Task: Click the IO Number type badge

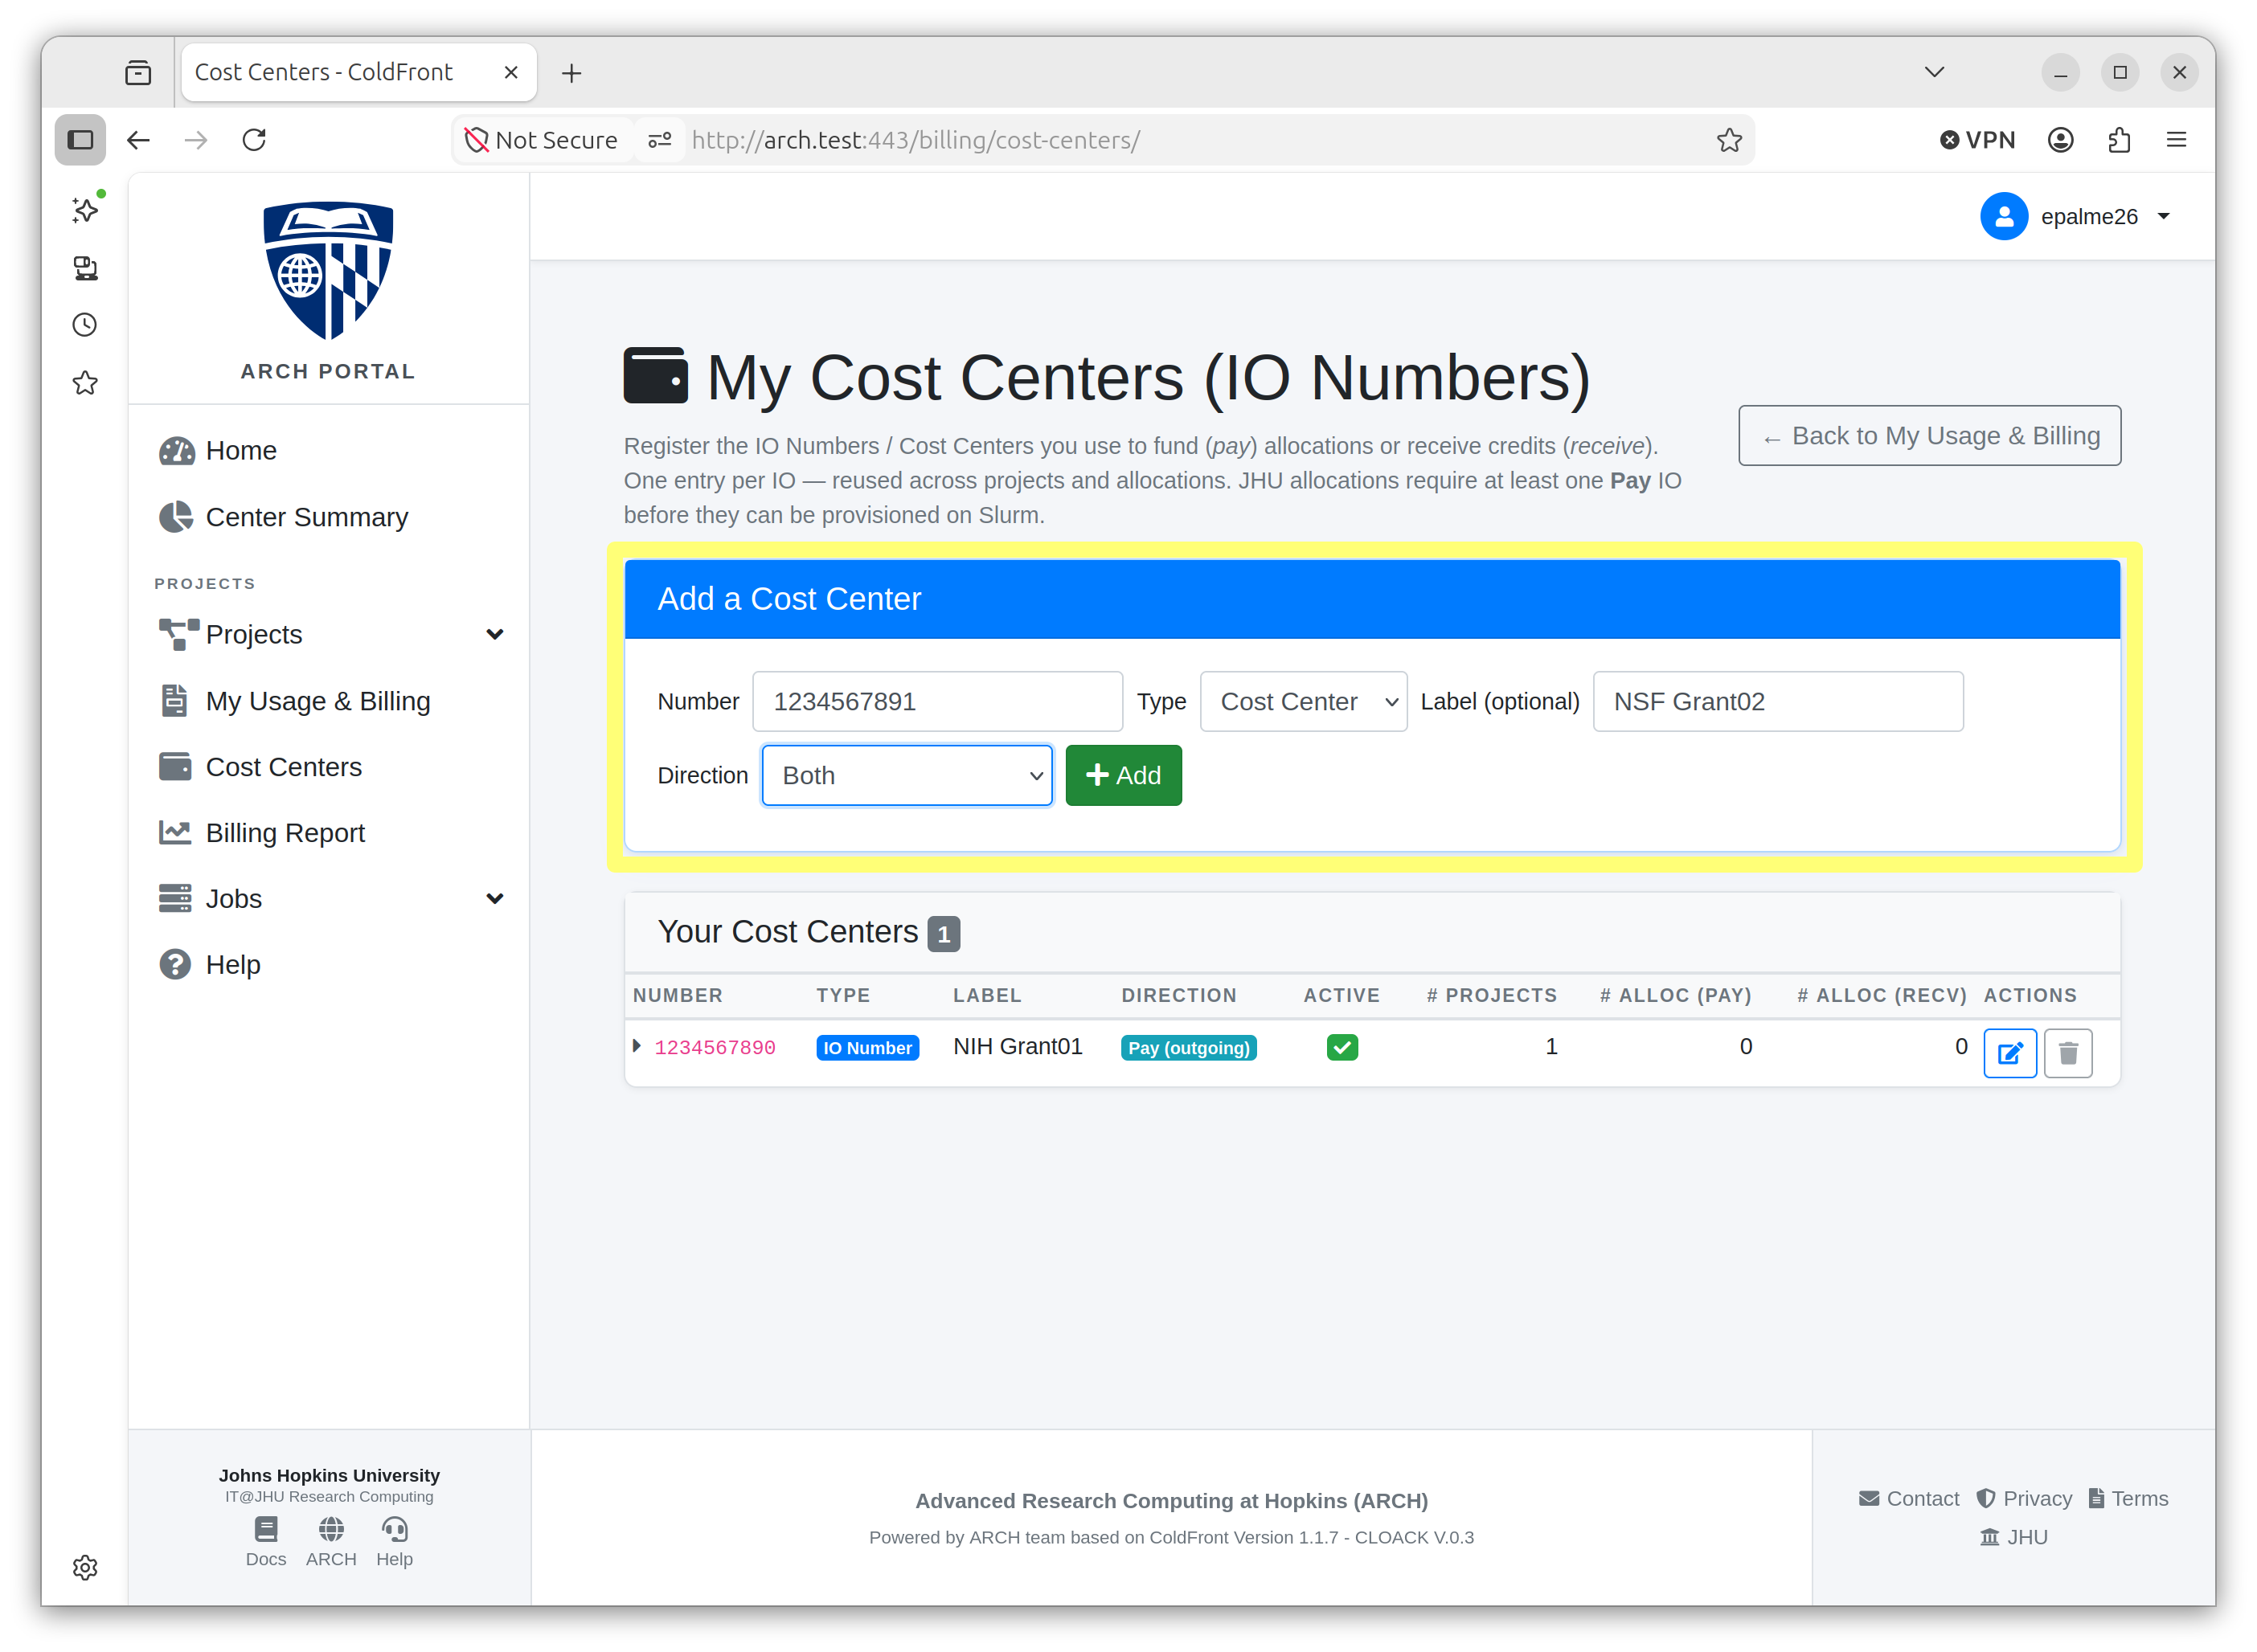Action: (x=866, y=1047)
